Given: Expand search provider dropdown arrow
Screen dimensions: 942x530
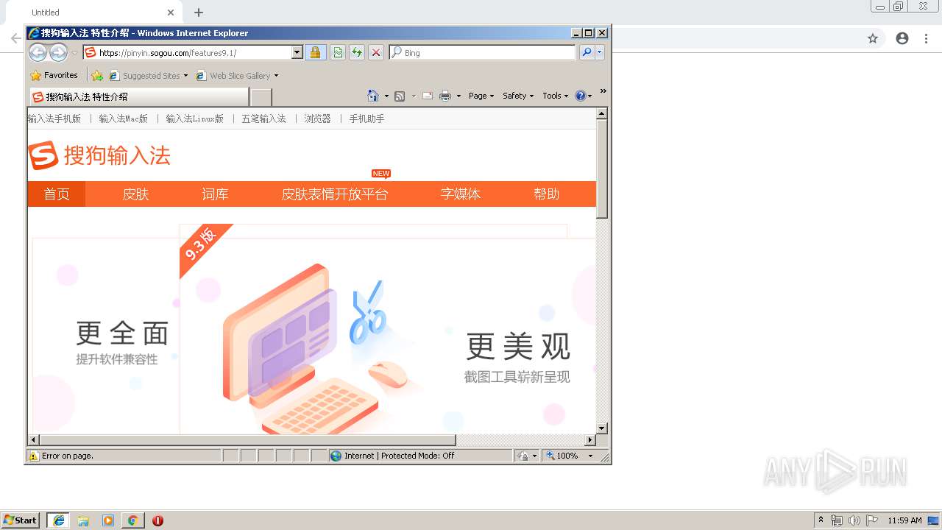Looking at the screenshot, I should click(600, 52).
